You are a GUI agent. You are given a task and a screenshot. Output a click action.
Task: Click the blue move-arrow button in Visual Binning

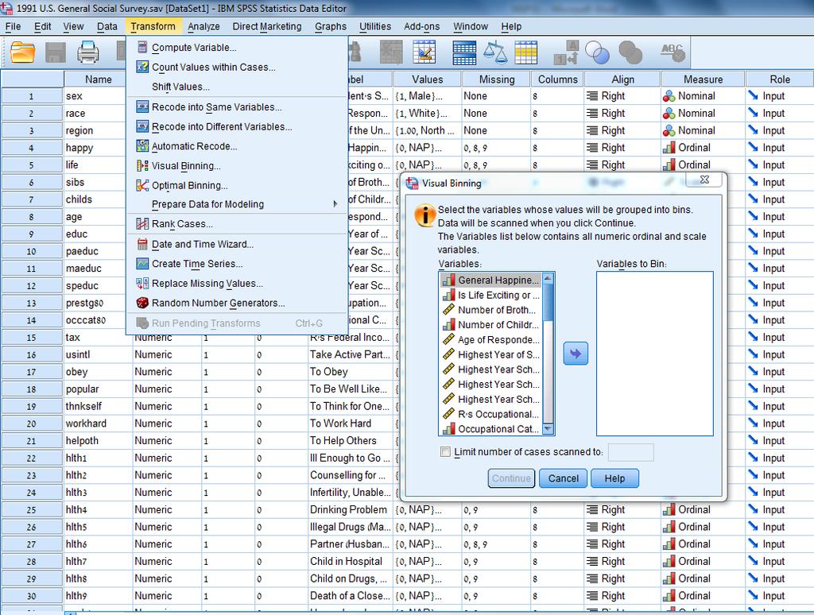pyautogui.click(x=576, y=354)
